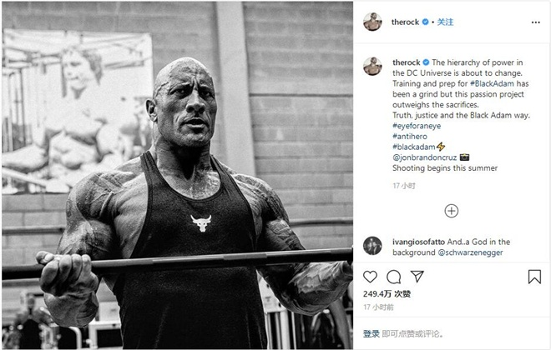View the 249.4万 likes count
This screenshot has height=350, width=551.
coord(387,294)
